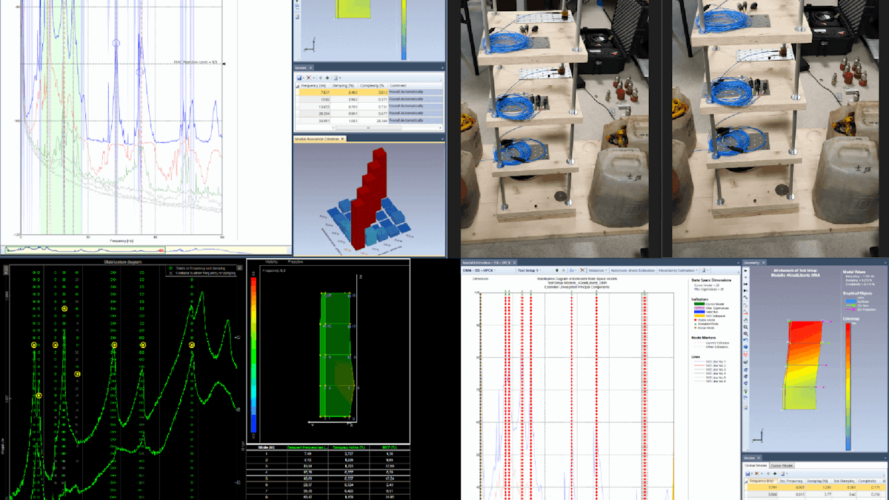889x500 pixels.
Task: Select the 28.204 Hz mode row
Action: (369, 113)
